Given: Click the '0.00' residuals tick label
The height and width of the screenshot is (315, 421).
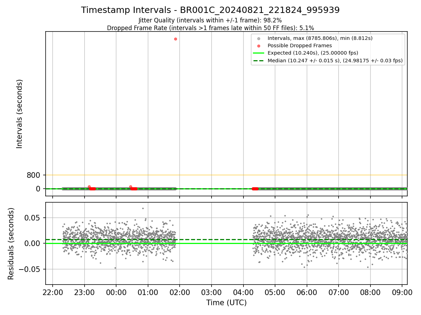Looking at the screenshot, I should 33,244.
